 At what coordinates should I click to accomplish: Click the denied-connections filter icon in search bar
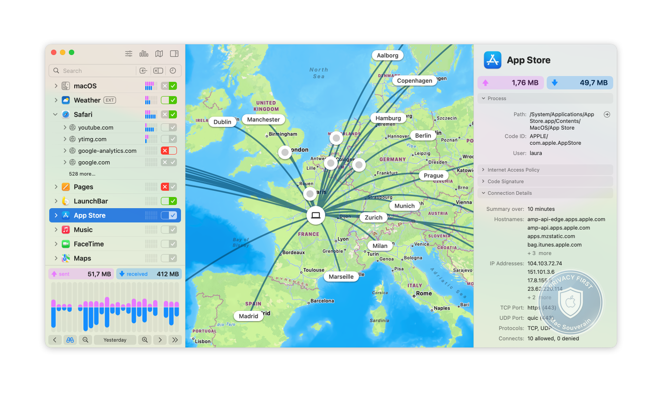click(x=158, y=71)
